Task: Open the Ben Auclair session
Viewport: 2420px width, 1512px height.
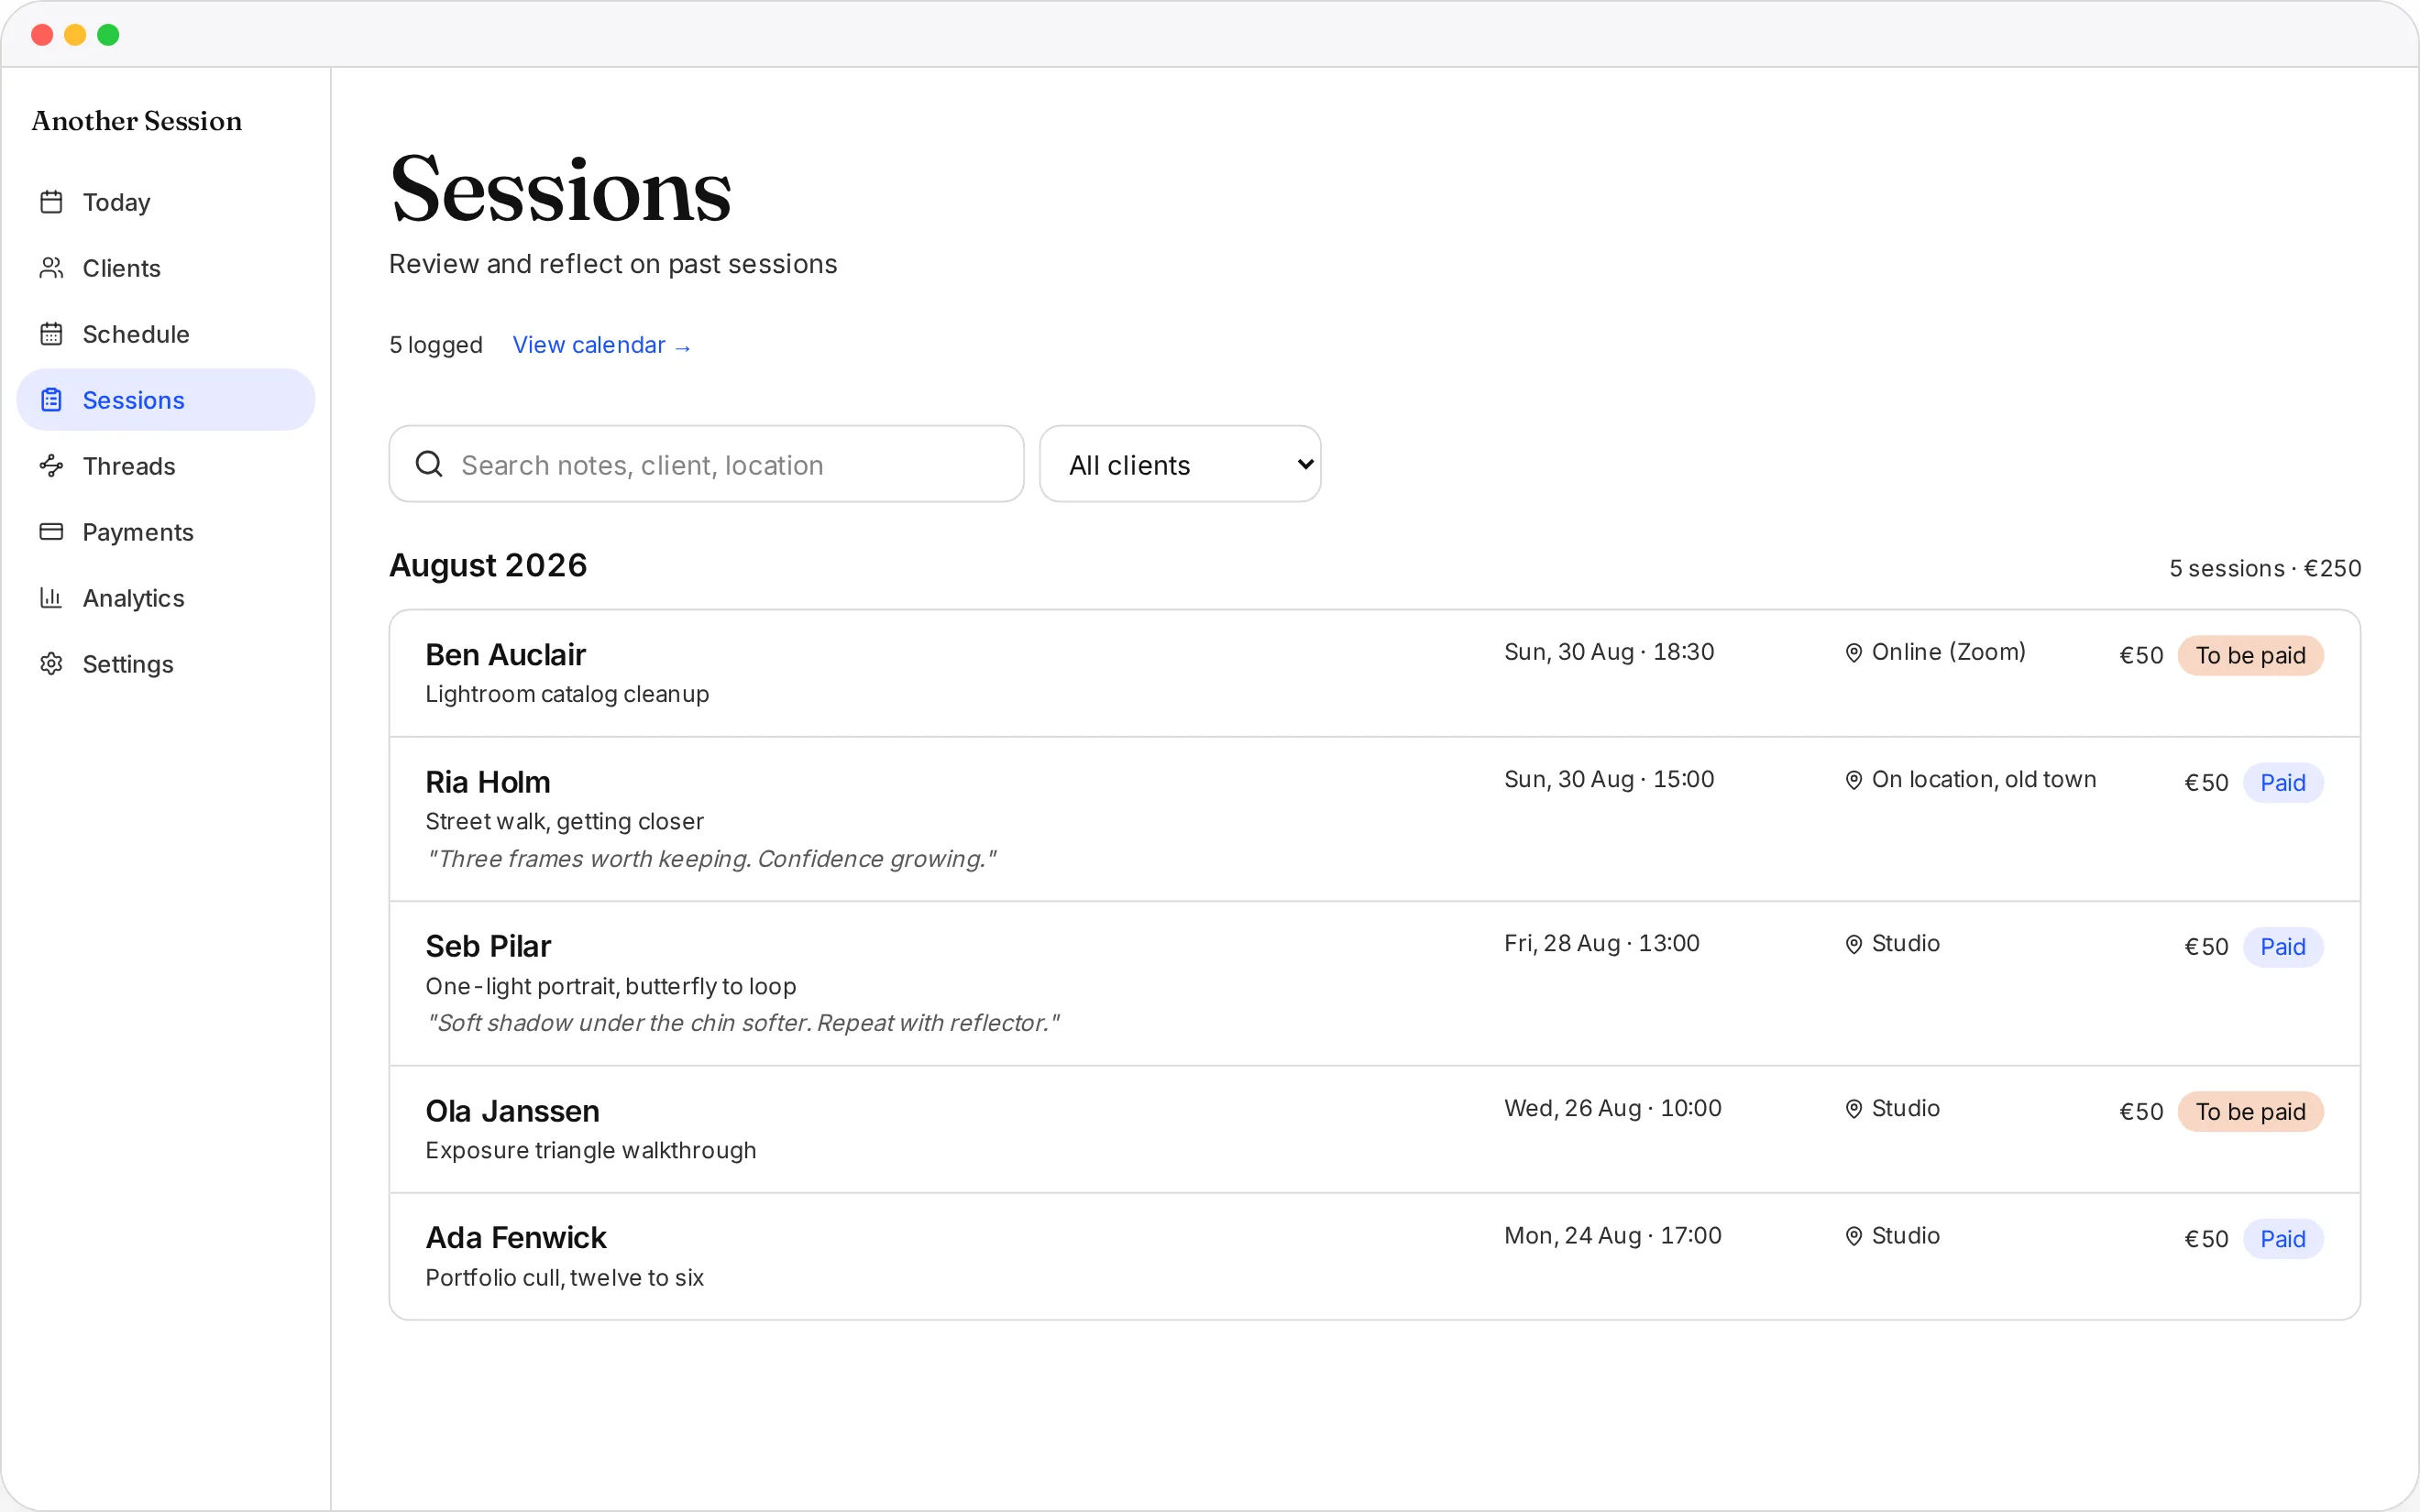Action: [x=1374, y=674]
